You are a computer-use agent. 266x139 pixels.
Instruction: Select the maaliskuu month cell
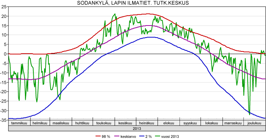click(61, 123)
